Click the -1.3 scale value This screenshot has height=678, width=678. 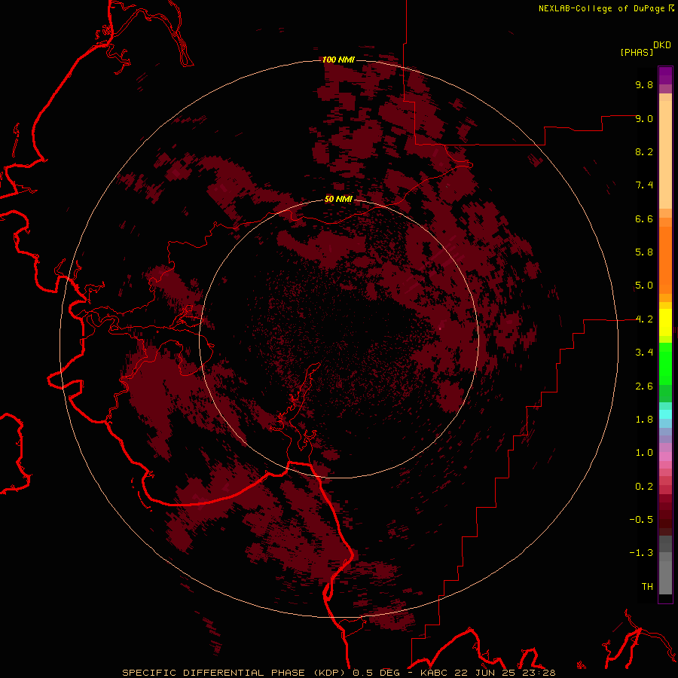tap(641, 554)
